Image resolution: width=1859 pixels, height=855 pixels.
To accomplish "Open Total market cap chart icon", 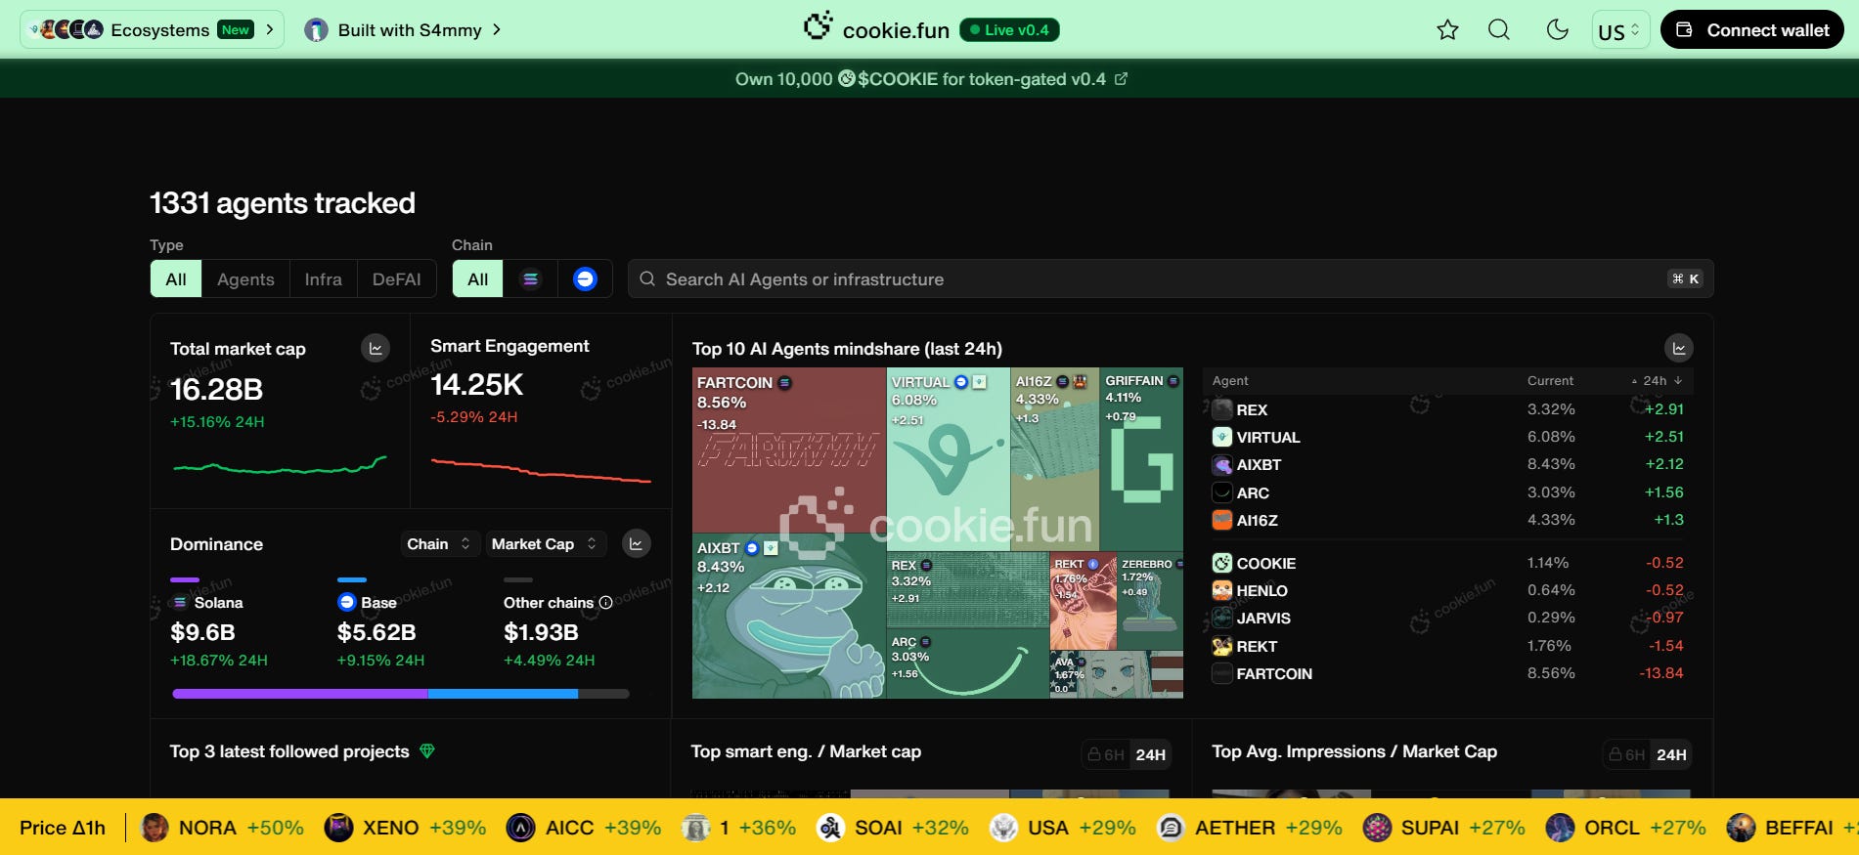I will (376, 348).
